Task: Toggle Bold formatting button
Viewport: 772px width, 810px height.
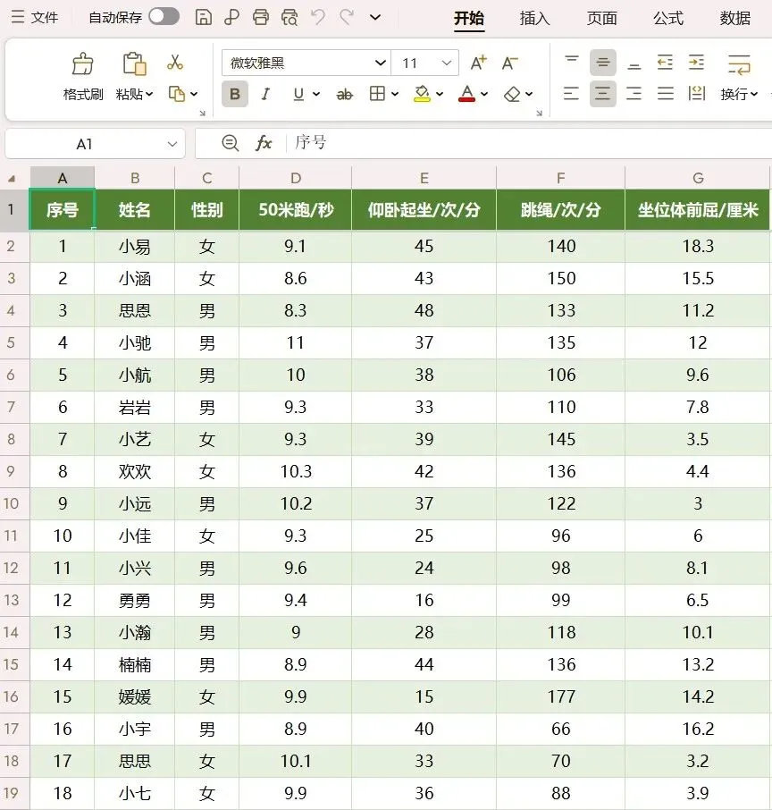Action: [235, 94]
